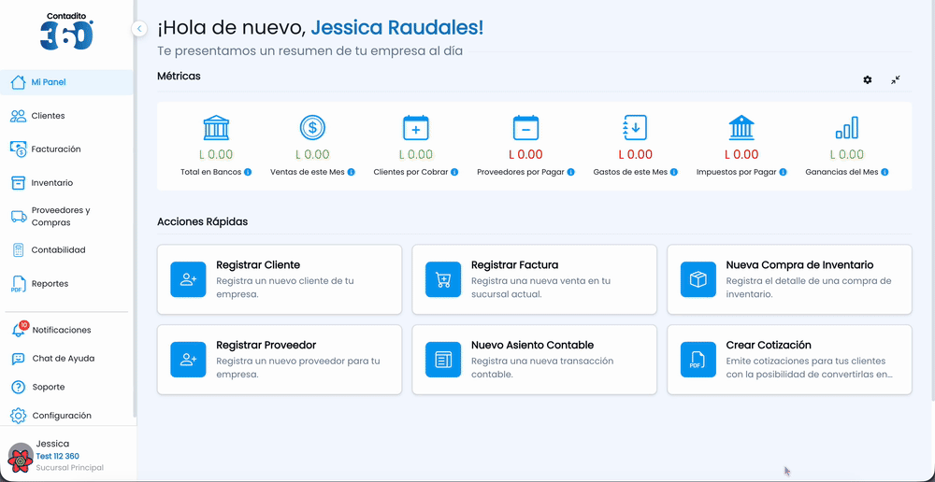Open the Nueva Compra de Inventario card
This screenshot has height=482, width=935.
pyautogui.click(x=789, y=279)
